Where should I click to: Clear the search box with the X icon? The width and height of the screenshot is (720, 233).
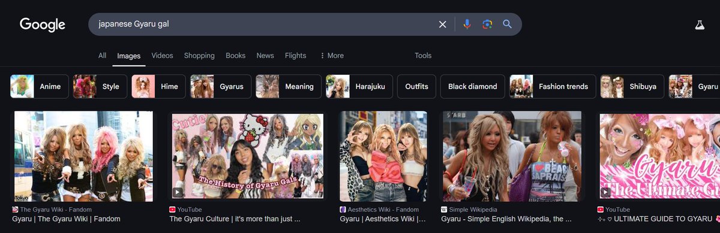[x=443, y=25]
